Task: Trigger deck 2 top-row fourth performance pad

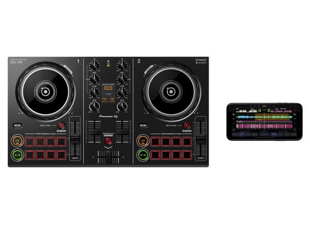Action: pos(187,141)
